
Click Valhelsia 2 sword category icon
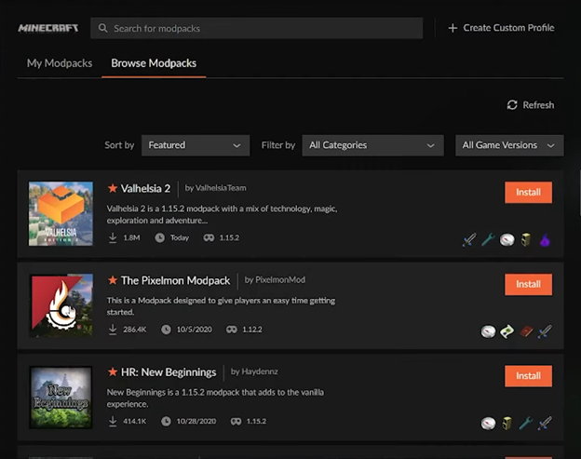point(469,239)
